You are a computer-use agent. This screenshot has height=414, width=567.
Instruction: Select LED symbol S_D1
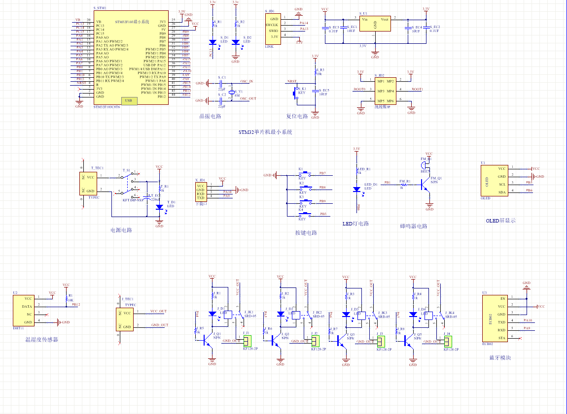pos(213,42)
